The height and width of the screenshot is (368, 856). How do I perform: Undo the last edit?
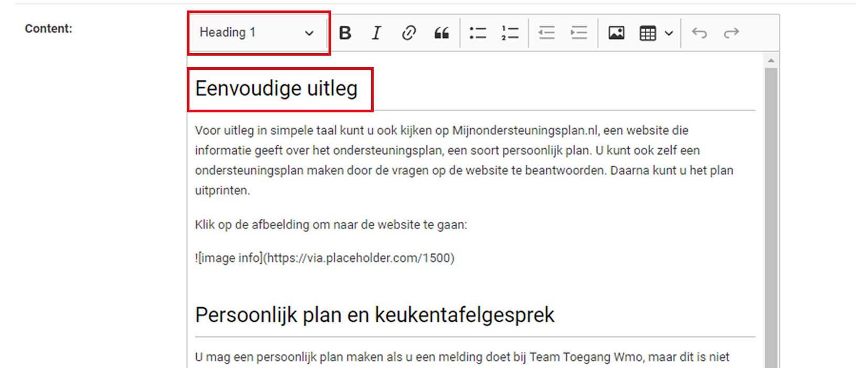pyautogui.click(x=699, y=33)
